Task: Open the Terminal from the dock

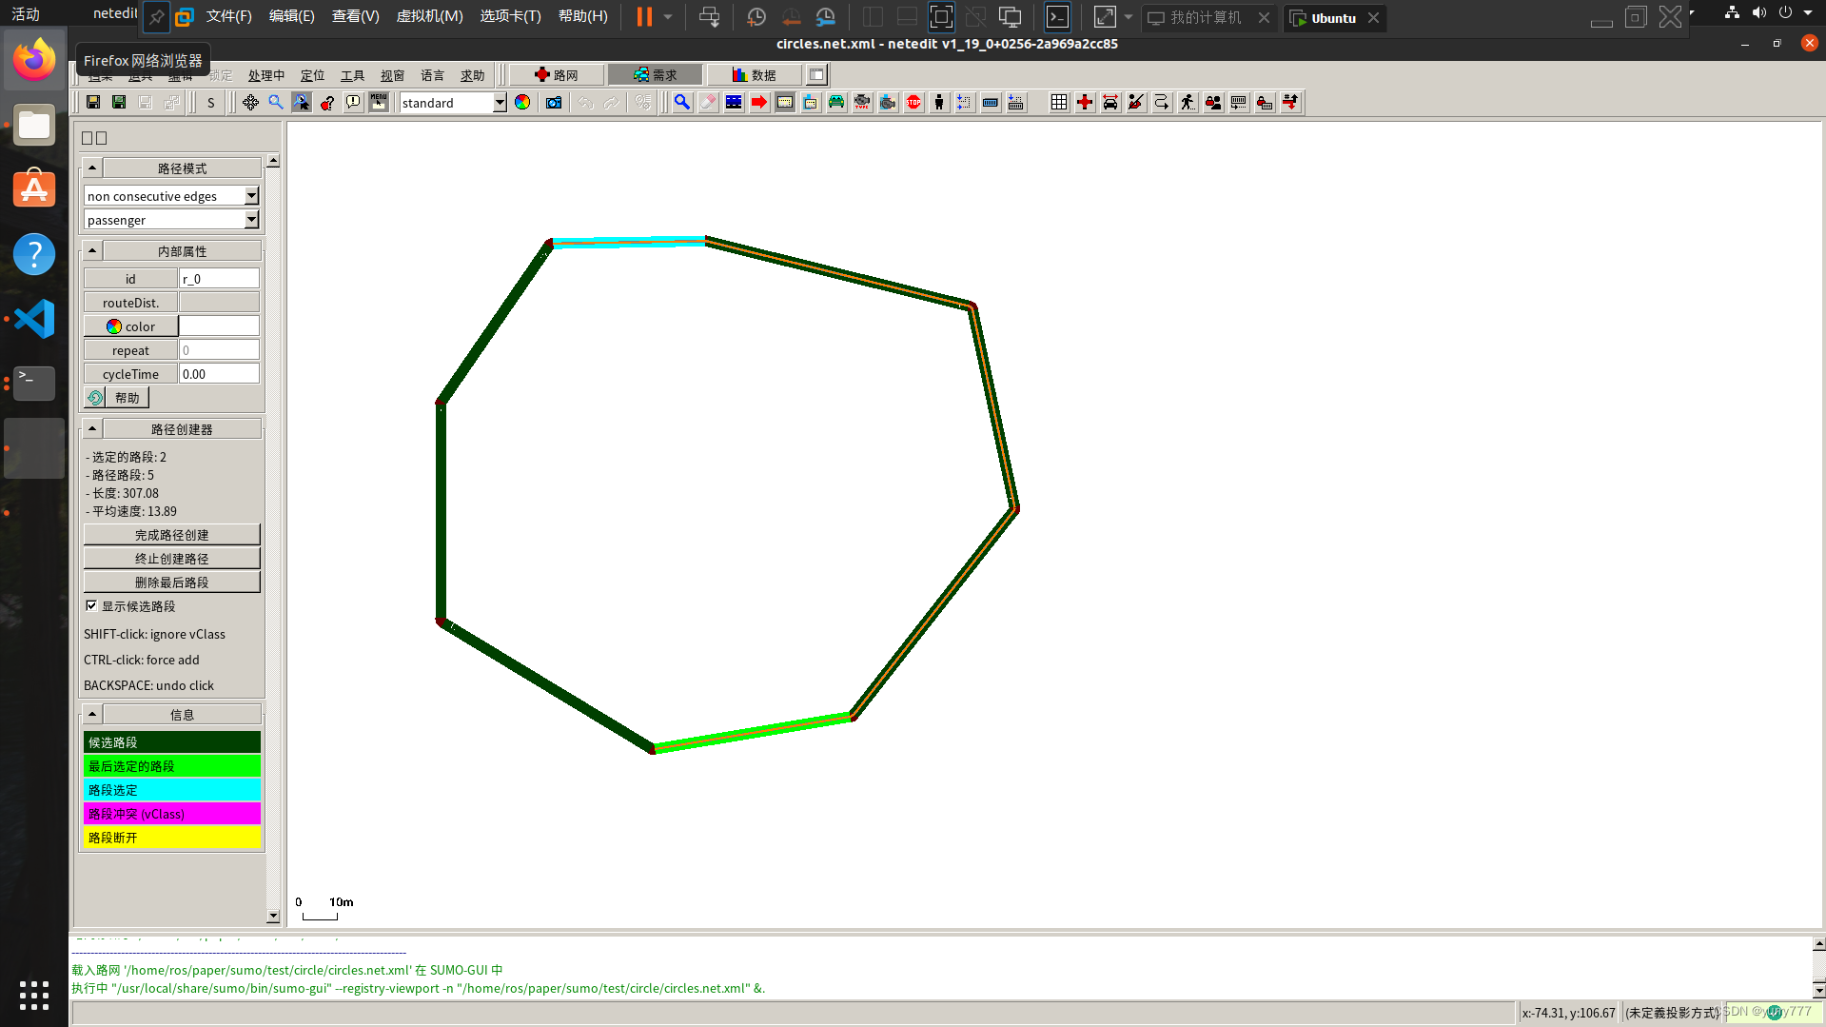Action: (34, 383)
